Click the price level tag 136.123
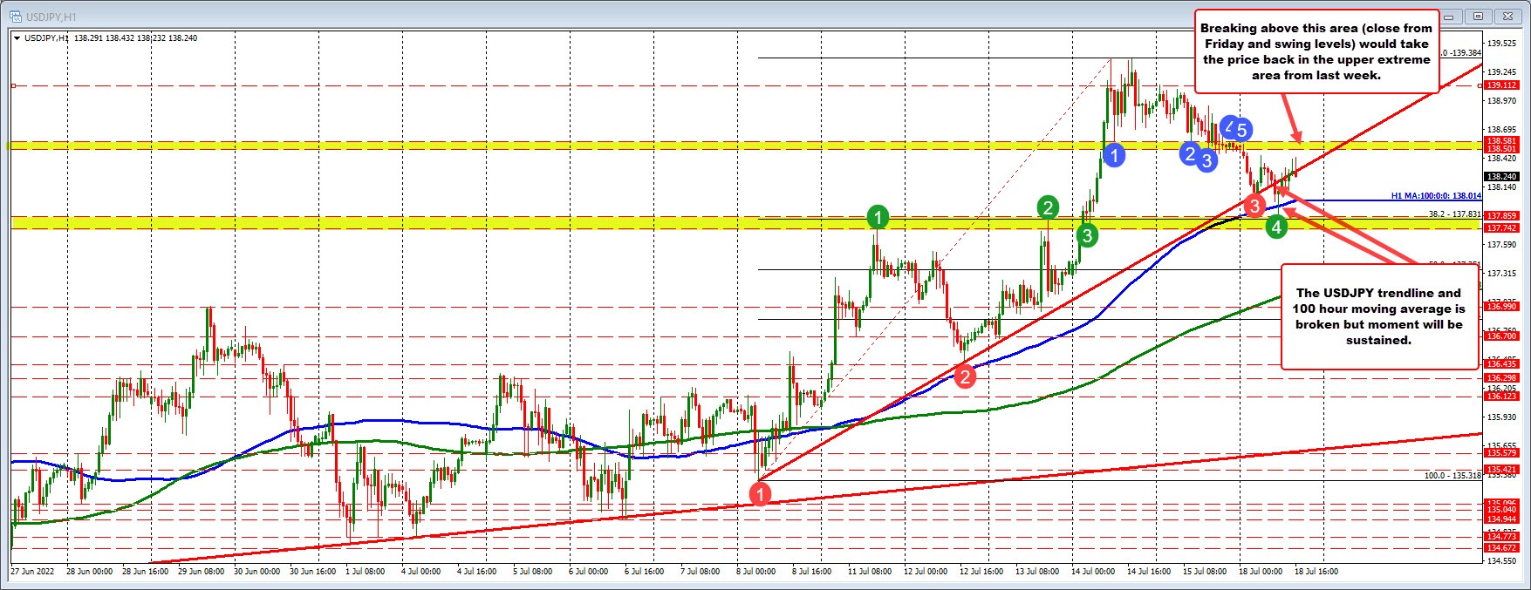Viewport: 1531px width, 590px height. (x=1502, y=397)
